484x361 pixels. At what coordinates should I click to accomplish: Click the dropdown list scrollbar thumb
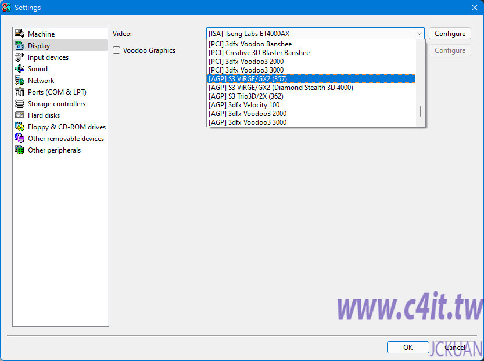coord(421,111)
